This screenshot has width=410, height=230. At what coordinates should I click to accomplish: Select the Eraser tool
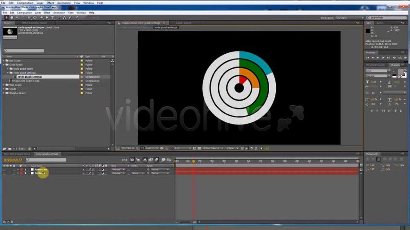click(70, 18)
